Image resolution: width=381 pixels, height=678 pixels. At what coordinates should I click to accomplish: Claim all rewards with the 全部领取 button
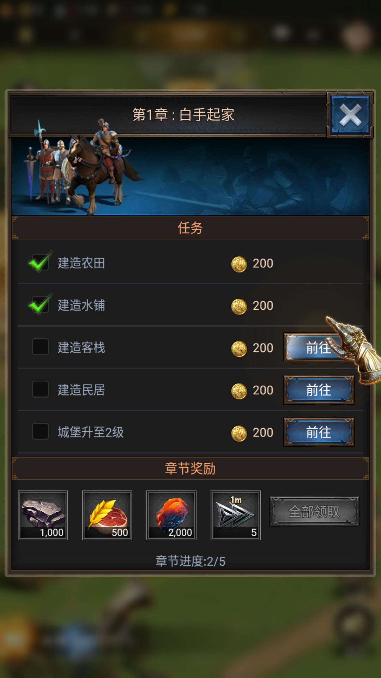click(x=314, y=511)
